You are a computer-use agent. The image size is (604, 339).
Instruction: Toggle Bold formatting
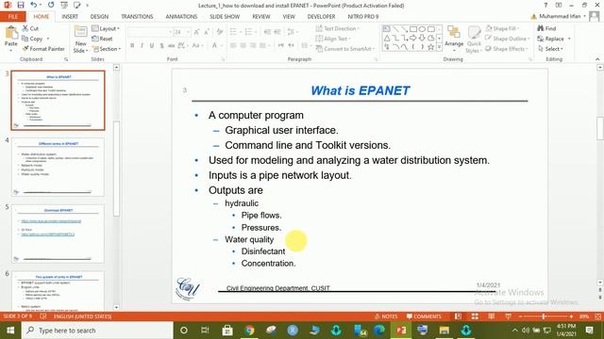tap(132, 46)
